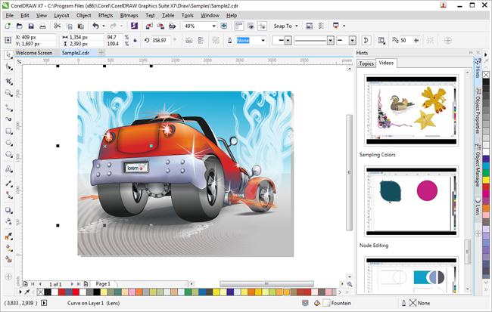The width and height of the screenshot is (492, 312).
Task: Select the Rectangle tool in toolbox
Action: (x=8, y=131)
